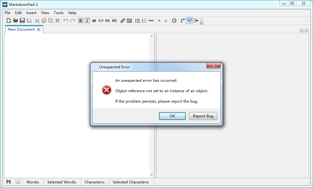
Task: Click the Markdown M icon in status bar
Action: pos(9,182)
